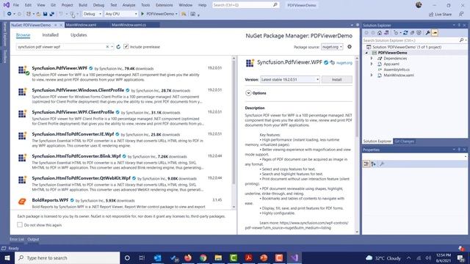Click the Save file toolbar icon
Image resolution: width=470 pixels, height=264 pixels.
(x=46, y=14)
